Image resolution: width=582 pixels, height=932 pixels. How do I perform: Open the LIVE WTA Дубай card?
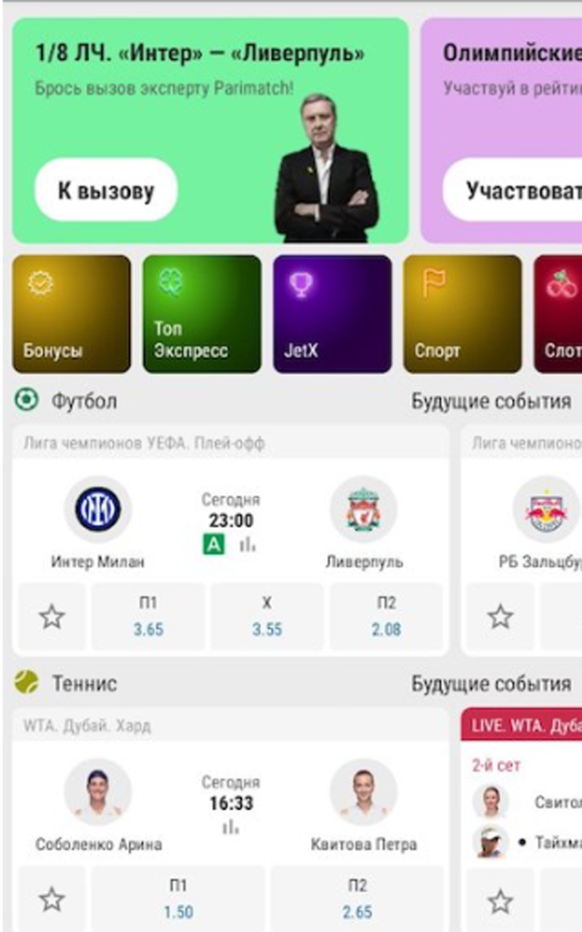(521, 819)
